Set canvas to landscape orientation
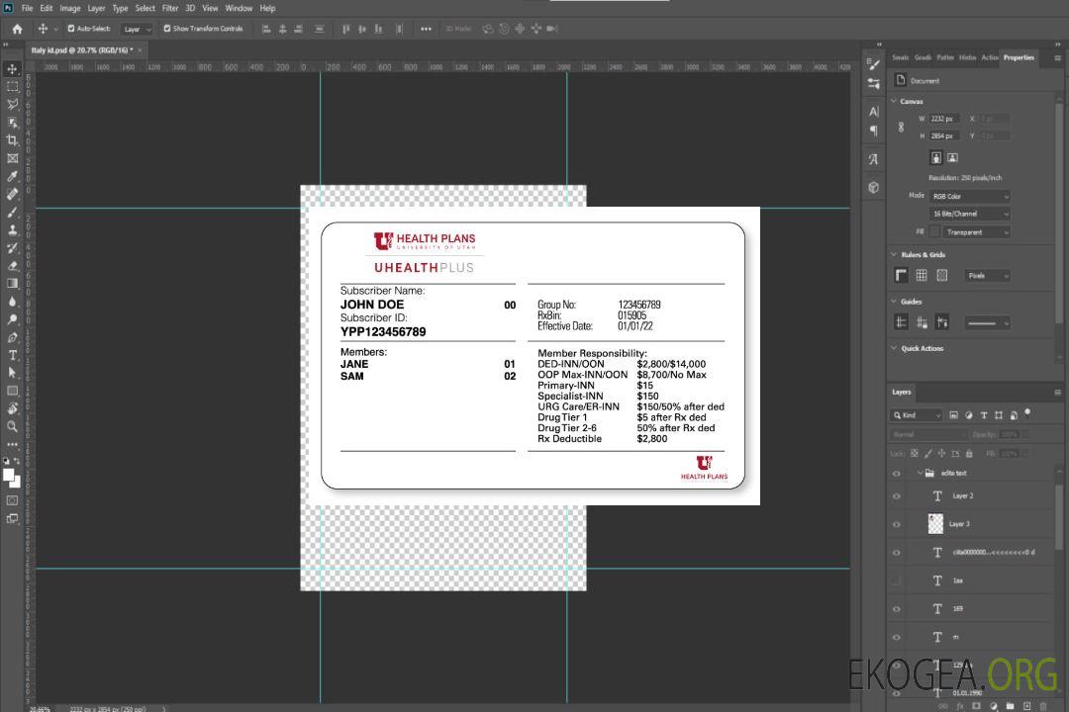The height and width of the screenshot is (712, 1069). (952, 157)
